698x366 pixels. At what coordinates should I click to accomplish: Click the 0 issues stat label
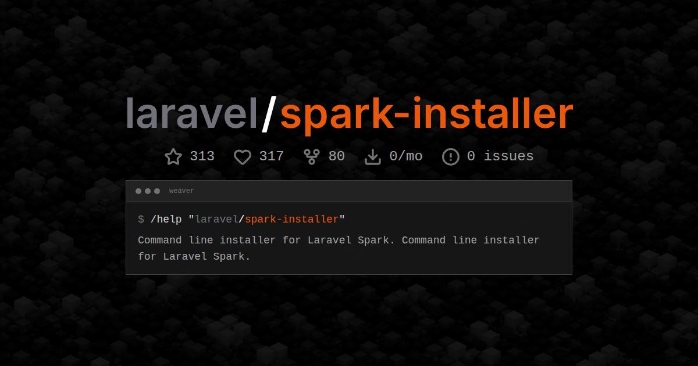pyautogui.click(x=501, y=156)
